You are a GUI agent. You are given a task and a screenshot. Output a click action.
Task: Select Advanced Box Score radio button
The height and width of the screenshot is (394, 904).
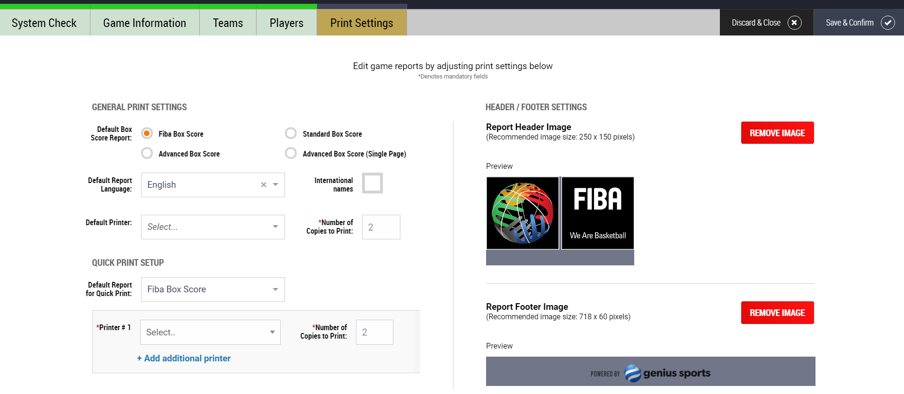click(x=147, y=153)
